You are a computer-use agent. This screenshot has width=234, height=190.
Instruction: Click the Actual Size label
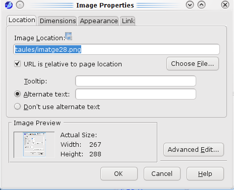tap(79, 135)
